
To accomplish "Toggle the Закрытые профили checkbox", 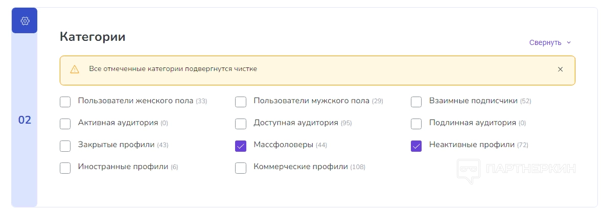I will click(x=65, y=146).
